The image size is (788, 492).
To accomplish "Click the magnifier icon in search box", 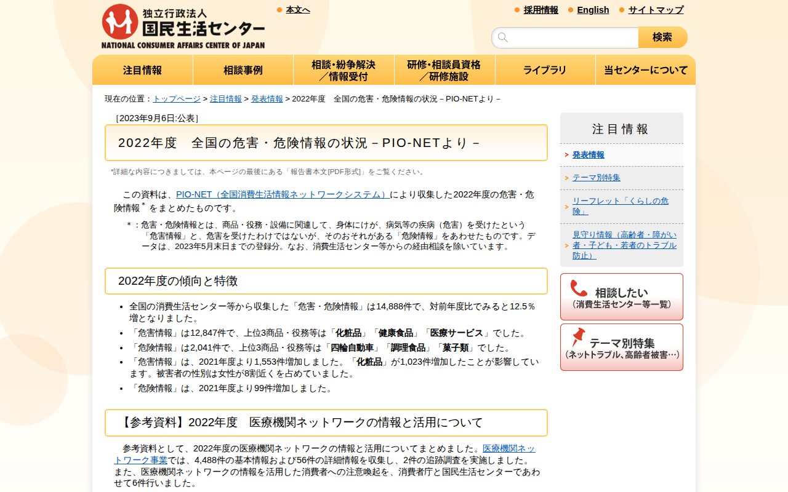I will pyautogui.click(x=503, y=38).
